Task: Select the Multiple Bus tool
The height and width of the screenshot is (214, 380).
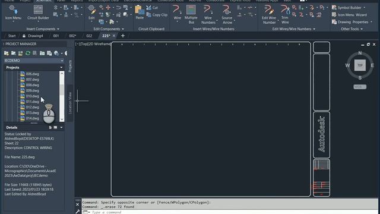Action: coord(191,14)
